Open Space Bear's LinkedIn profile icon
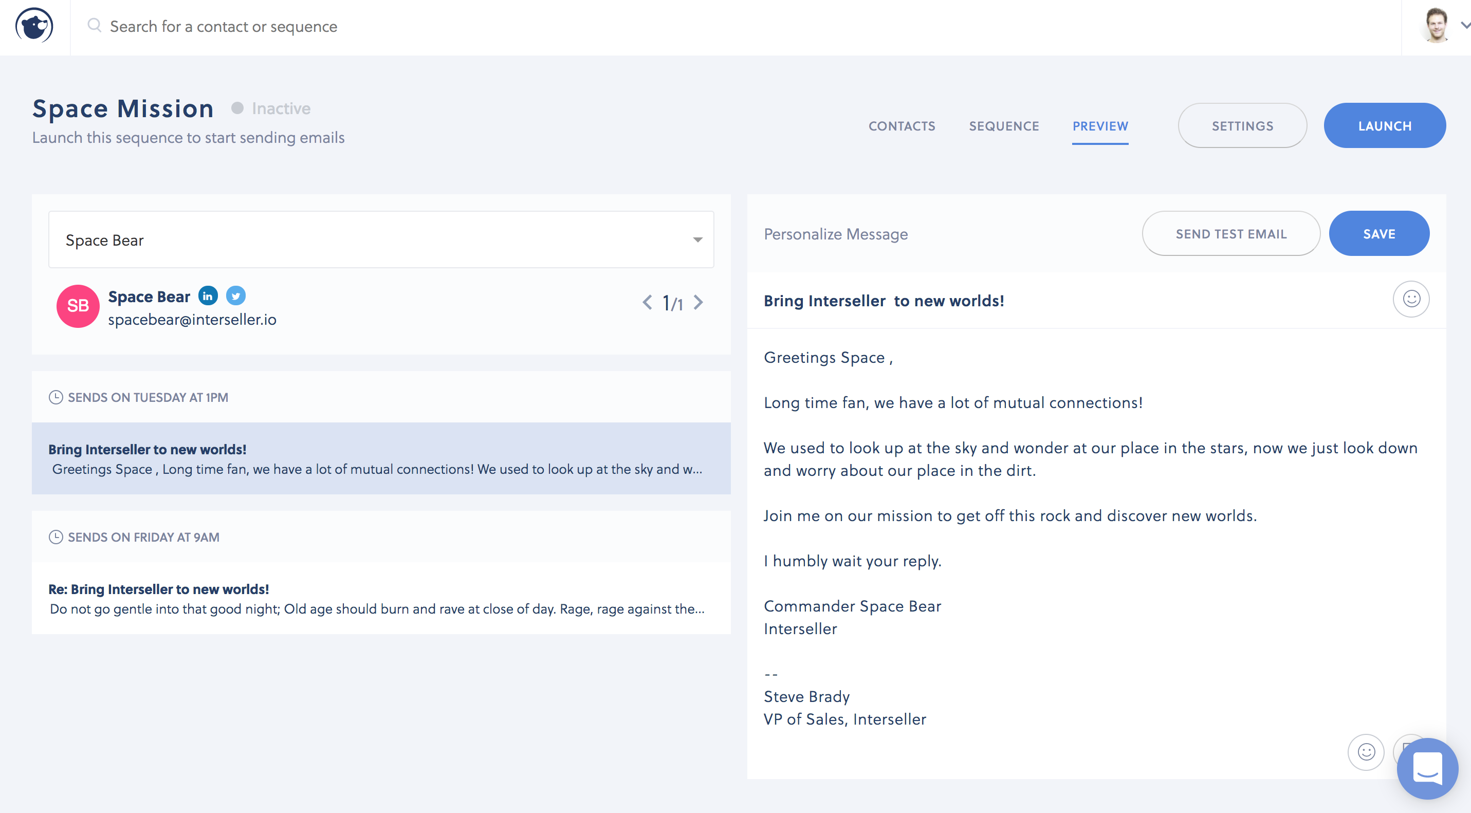The image size is (1471, 813). pyautogui.click(x=208, y=295)
